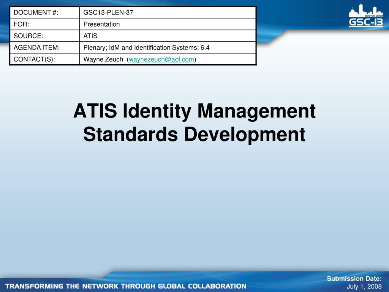Screen dimensions: 389x292
Task: Select the FOR: label cell
Action: tap(45, 24)
